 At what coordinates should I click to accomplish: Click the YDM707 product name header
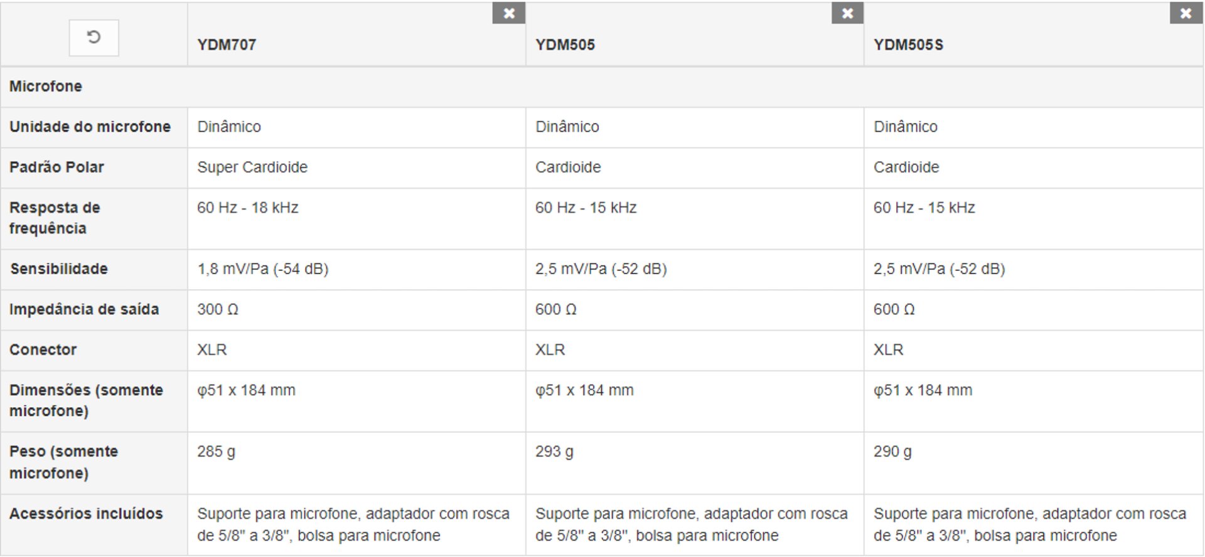(227, 45)
